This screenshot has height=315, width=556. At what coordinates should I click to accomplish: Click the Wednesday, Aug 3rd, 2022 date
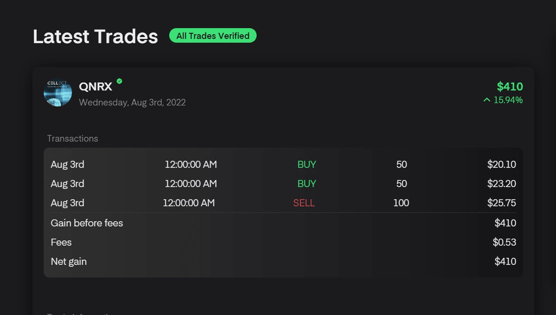[132, 102]
